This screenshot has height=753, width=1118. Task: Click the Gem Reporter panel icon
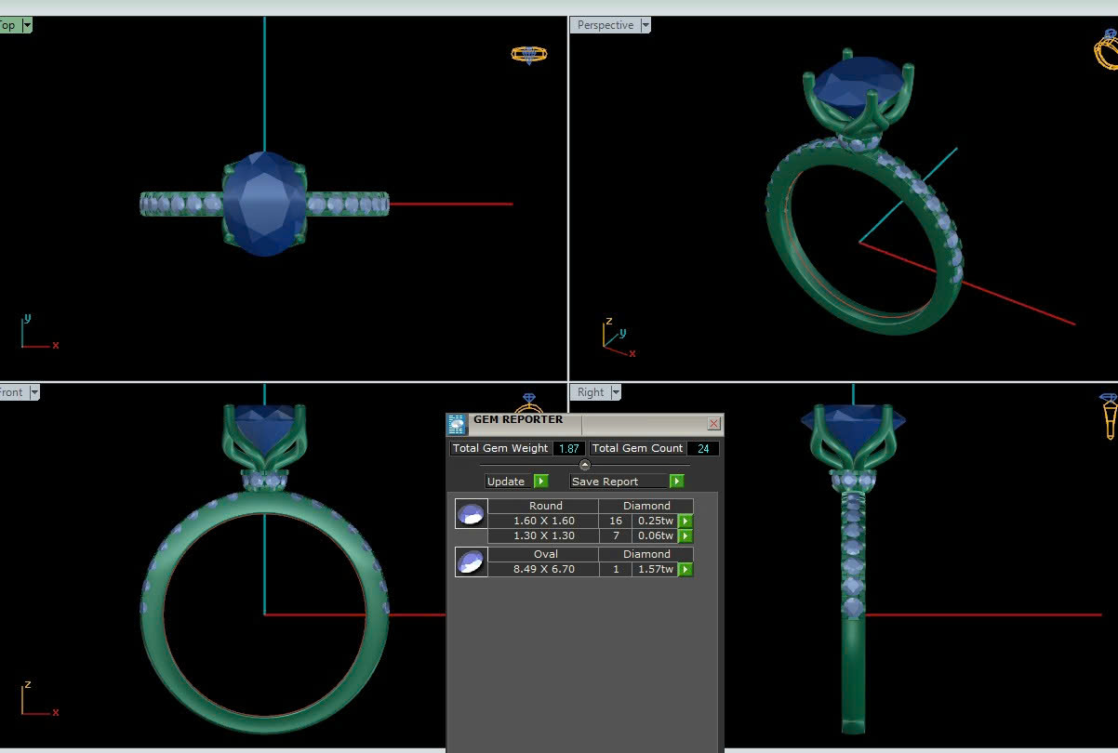tap(457, 425)
